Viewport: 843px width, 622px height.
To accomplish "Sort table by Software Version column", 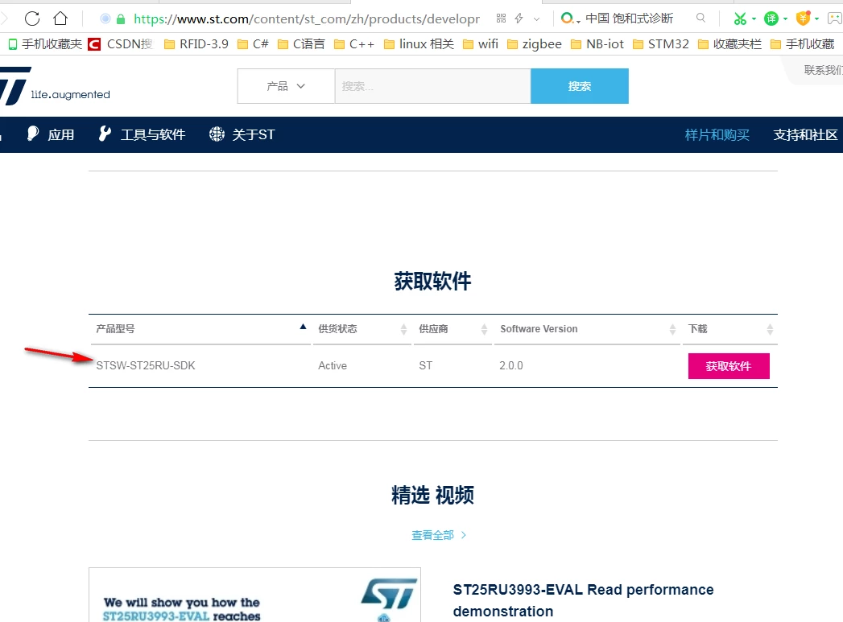I will click(586, 329).
